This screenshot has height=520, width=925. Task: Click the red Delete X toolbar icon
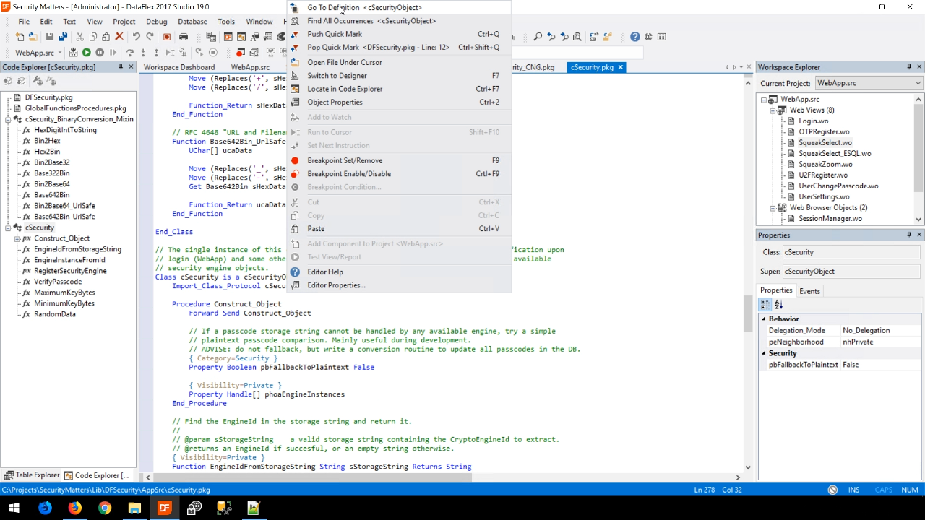(119, 37)
